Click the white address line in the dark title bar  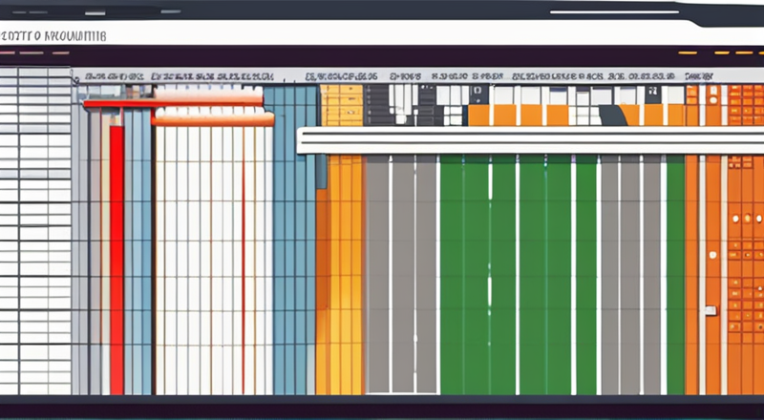tap(614, 11)
